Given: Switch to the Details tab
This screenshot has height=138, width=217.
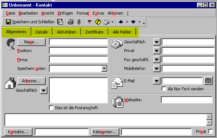Looking at the screenshot, I should [42, 32].
